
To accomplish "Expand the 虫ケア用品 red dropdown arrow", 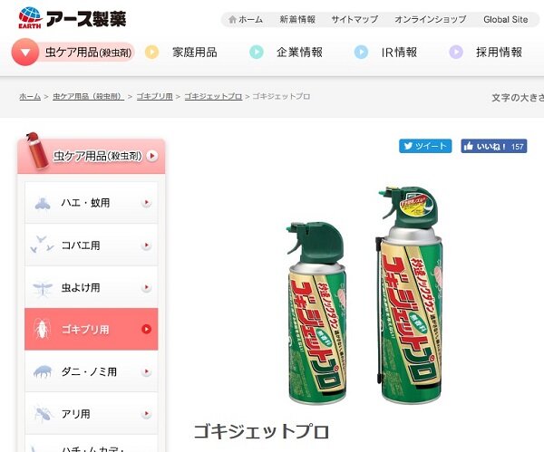I will pyautogui.click(x=25, y=53).
